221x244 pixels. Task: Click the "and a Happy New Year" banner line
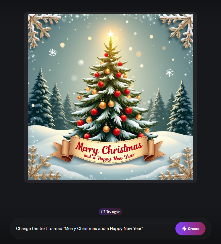tap(109, 157)
